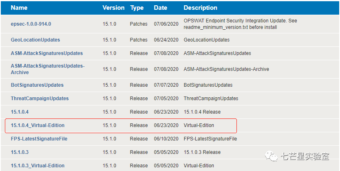Click the 06/24/2020 date cell

pos(166,40)
